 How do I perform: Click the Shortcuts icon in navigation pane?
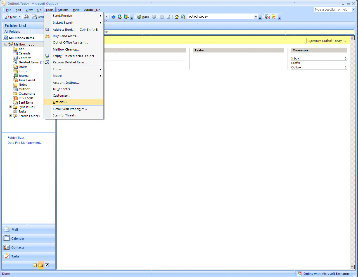tap(47, 265)
